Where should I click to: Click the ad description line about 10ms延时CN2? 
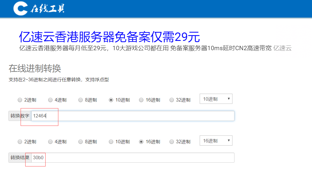click(x=145, y=48)
